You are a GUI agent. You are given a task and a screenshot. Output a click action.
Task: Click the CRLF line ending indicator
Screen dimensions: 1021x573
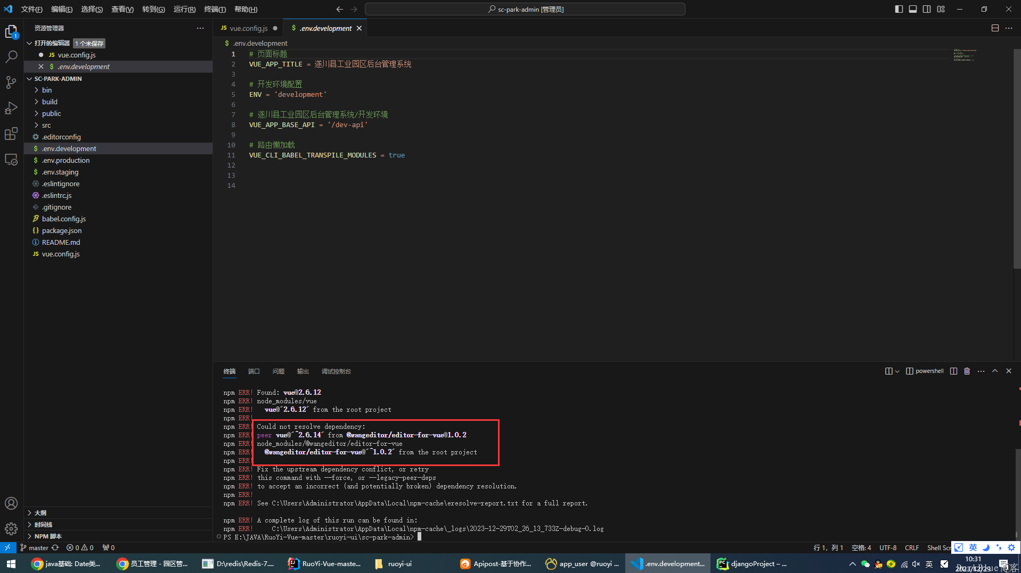click(911, 547)
